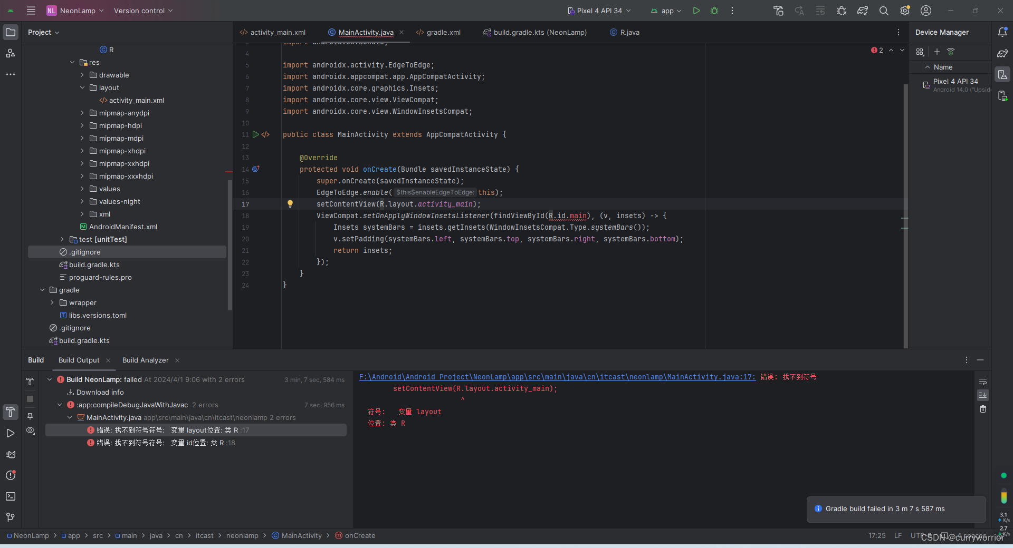Expand the test [unitTest] node

click(x=62, y=239)
